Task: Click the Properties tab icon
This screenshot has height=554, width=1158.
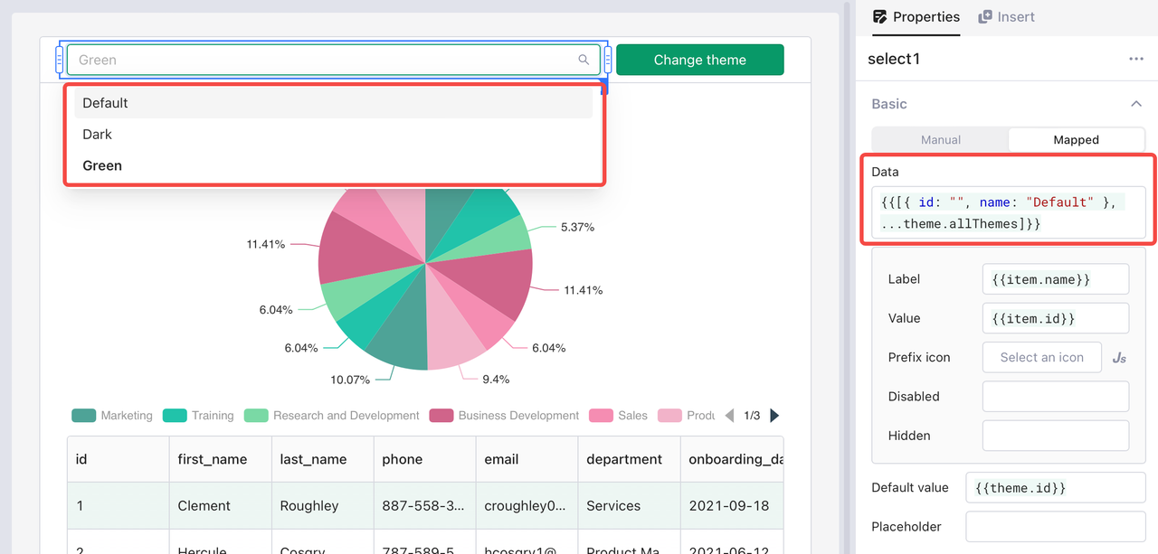Action: [879, 16]
